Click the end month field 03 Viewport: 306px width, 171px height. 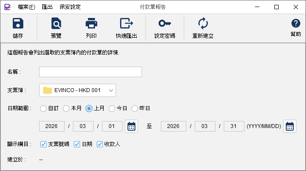[x=205, y=126]
